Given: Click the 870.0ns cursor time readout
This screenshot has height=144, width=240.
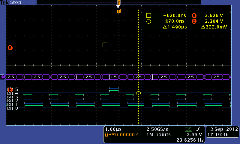Looking at the screenshot, I should point(175,21).
